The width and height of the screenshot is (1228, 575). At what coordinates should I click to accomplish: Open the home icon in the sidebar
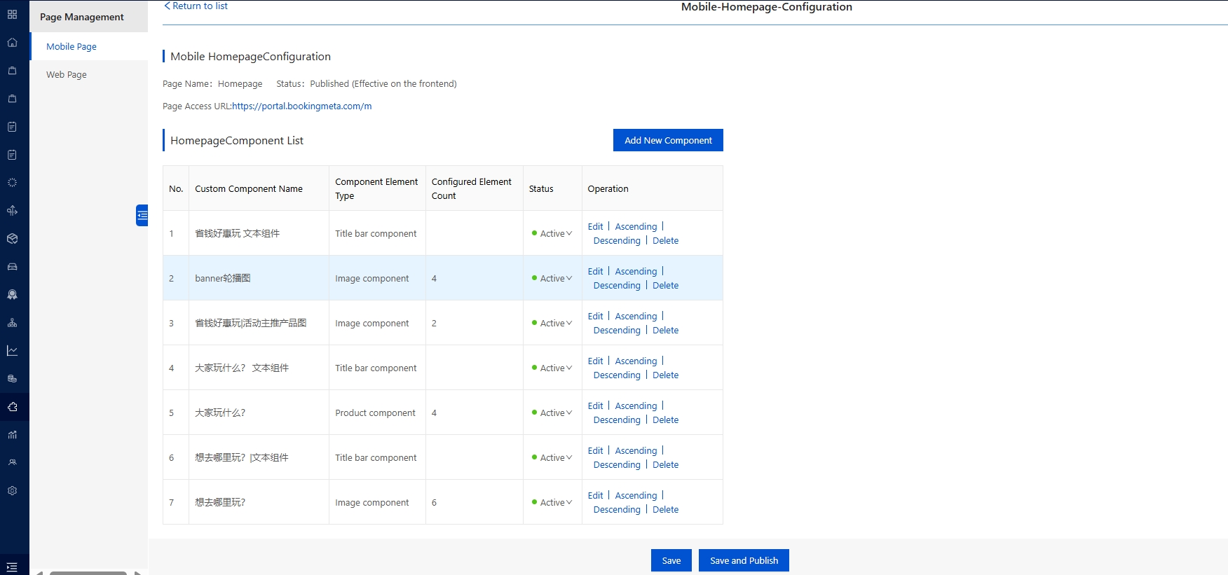(x=12, y=43)
